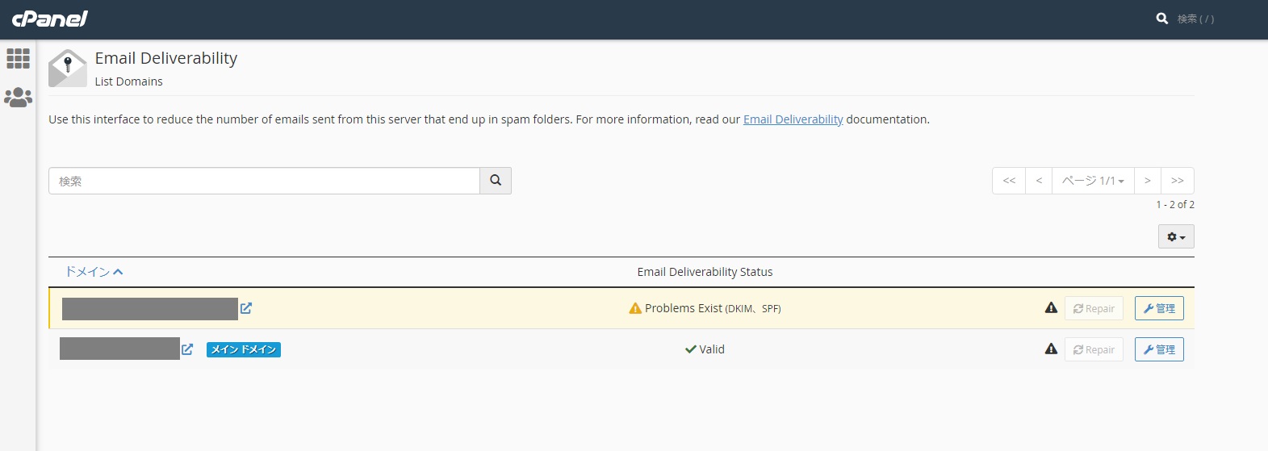Screen dimensions: 1268x451
Task: Focus the 検索 domain filter field
Action: (x=264, y=181)
